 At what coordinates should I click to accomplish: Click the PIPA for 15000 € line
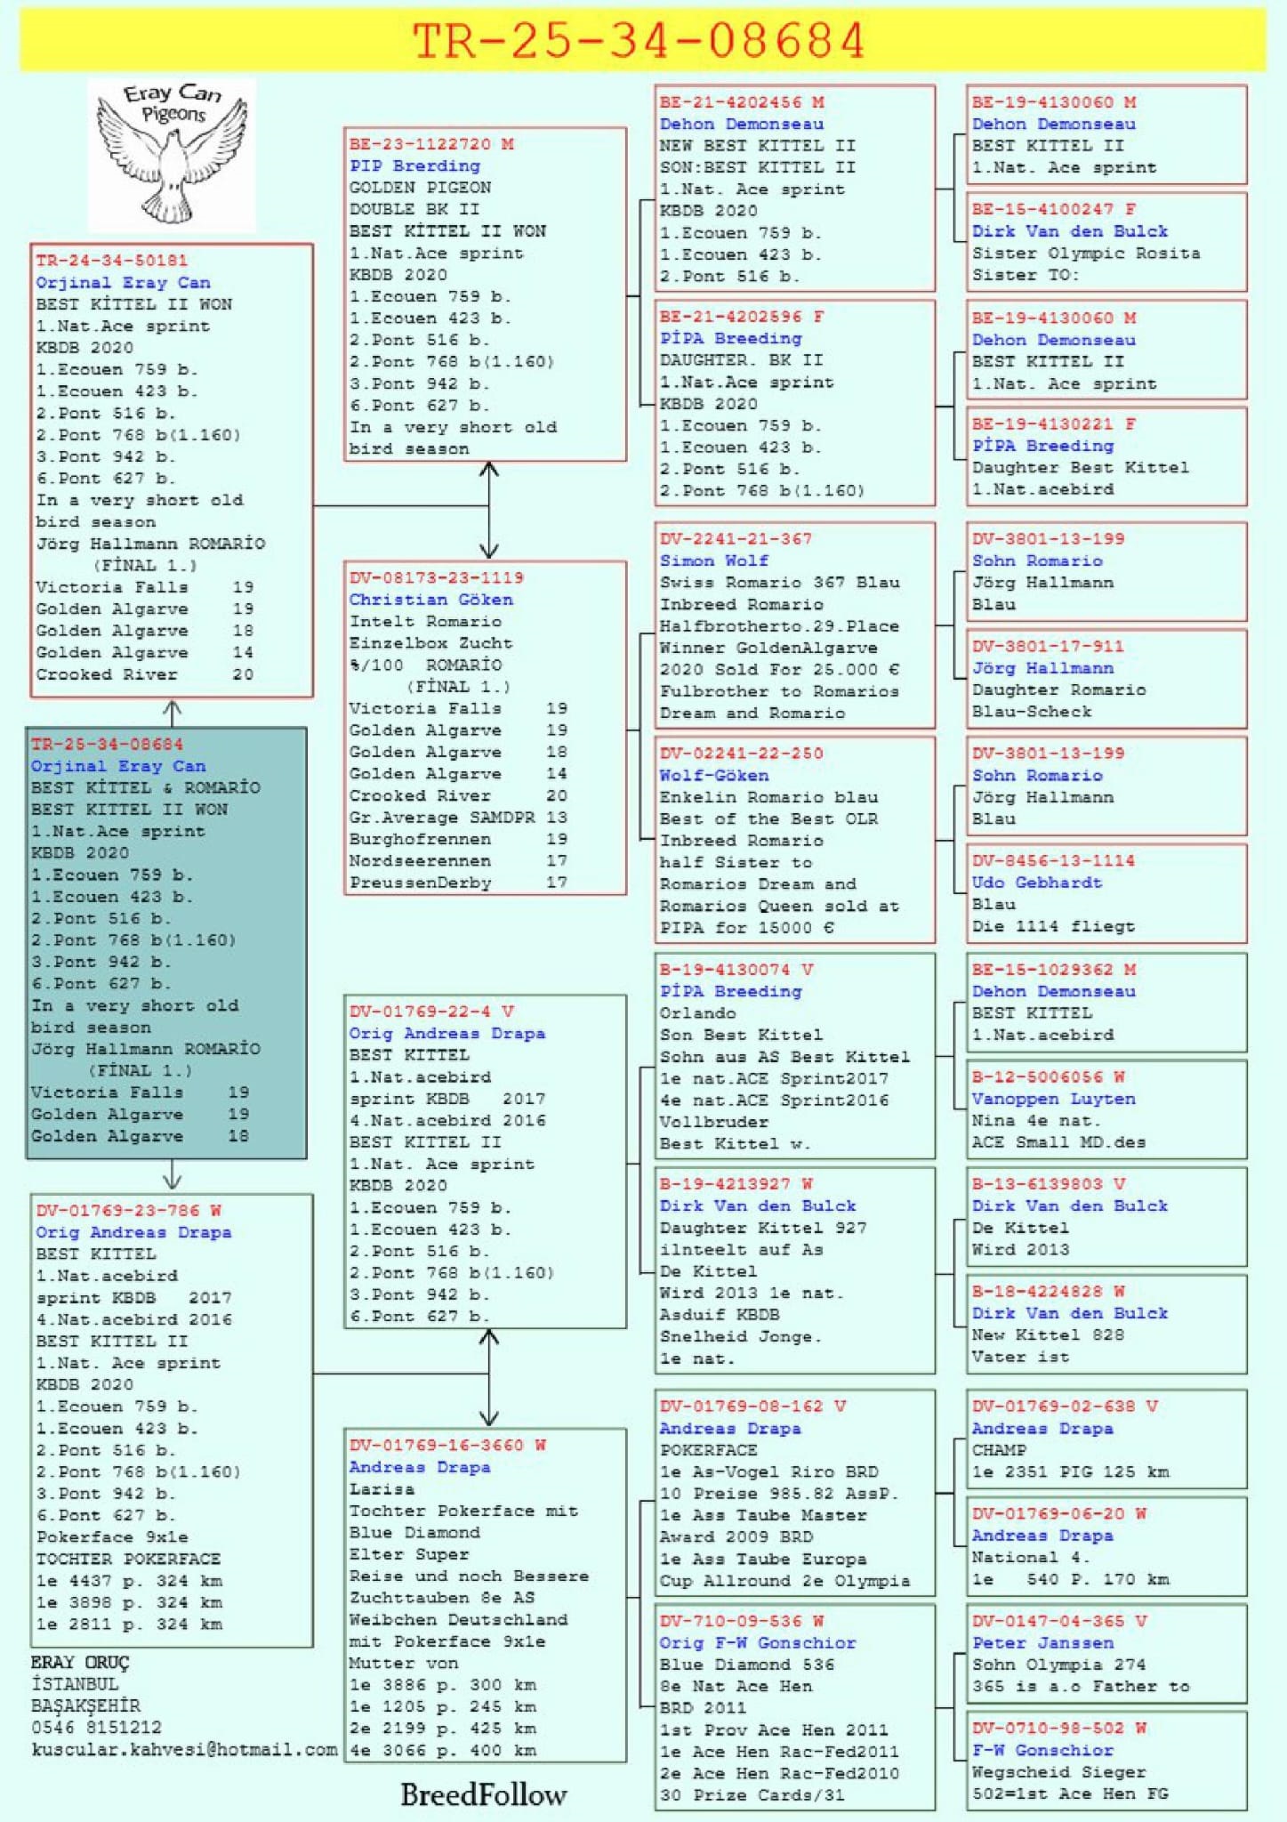tap(747, 927)
